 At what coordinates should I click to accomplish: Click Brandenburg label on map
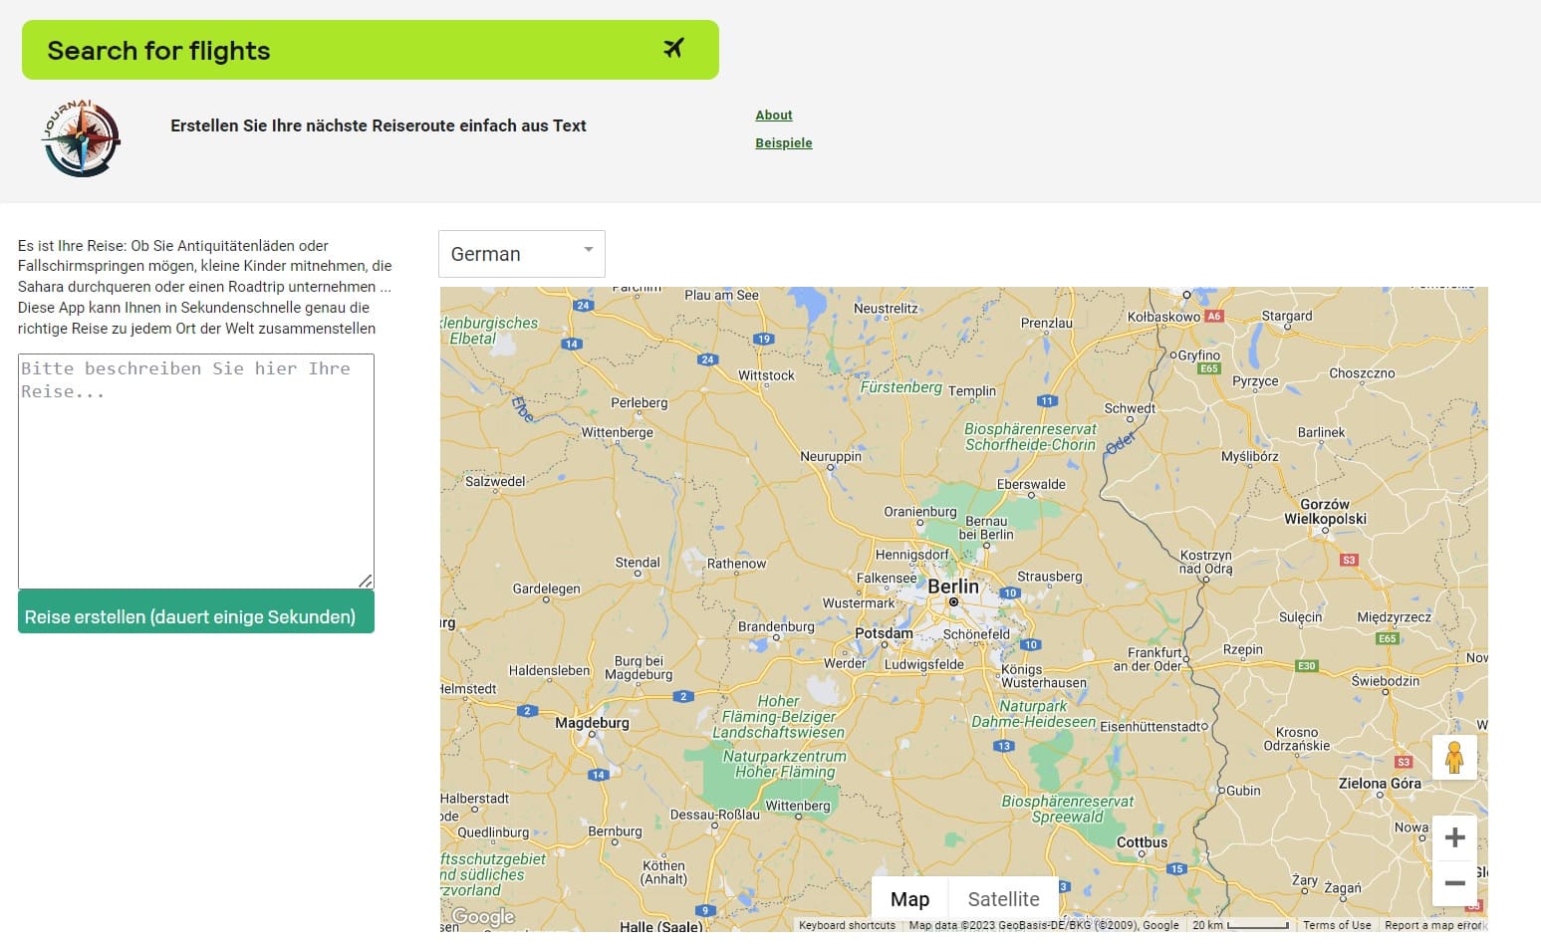click(776, 626)
